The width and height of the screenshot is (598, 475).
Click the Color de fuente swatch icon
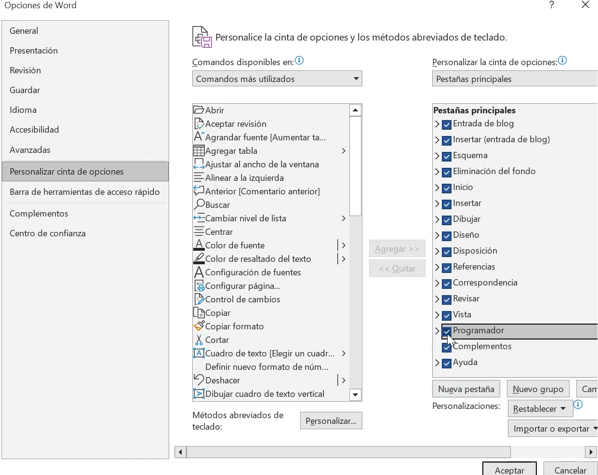[x=199, y=245]
